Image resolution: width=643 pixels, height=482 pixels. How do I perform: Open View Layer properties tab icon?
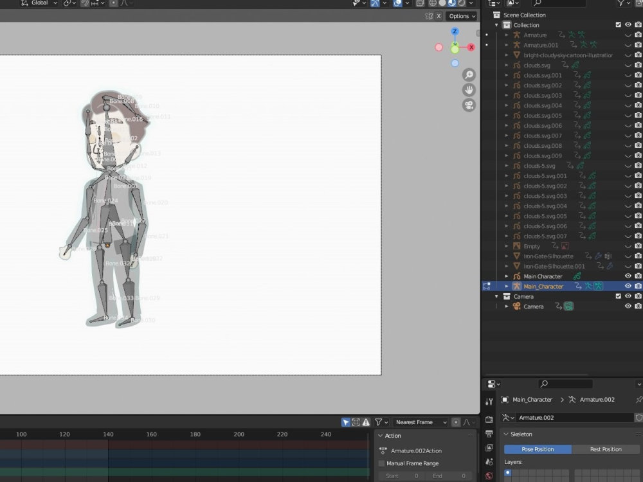tap(489, 447)
